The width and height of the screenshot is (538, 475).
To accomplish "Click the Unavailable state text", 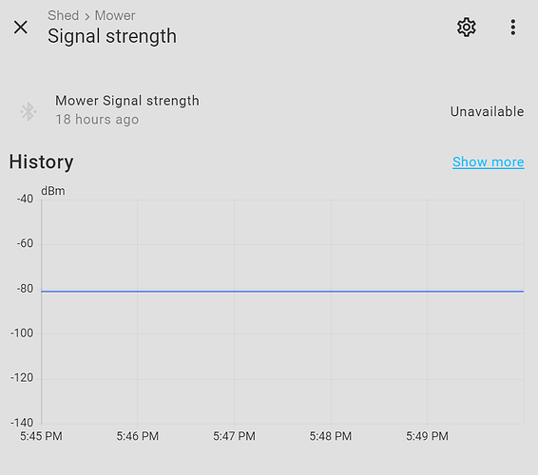I will [x=487, y=111].
